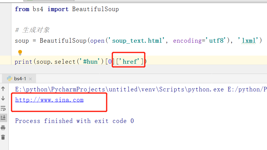The height and width of the screenshot is (150, 267).
Task: Click the '#hun' selector string
Action: click(90, 61)
